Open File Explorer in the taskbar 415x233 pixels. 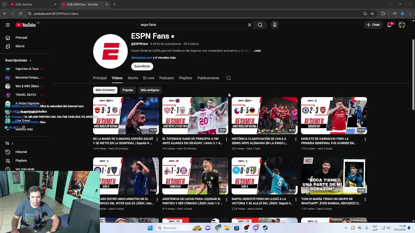tap(227, 228)
